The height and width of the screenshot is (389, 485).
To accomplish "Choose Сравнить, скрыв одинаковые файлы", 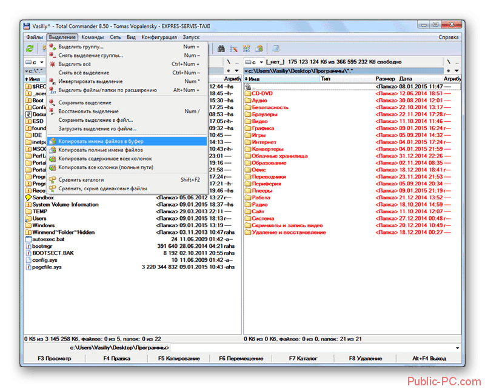I will [x=127, y=188].
